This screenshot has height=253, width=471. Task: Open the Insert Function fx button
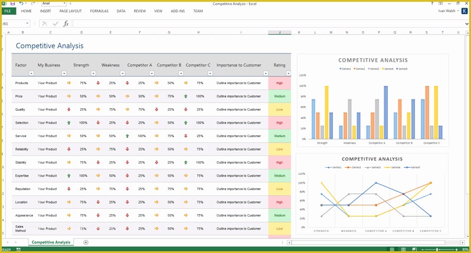pyautogui.click(x=66, y=24)
